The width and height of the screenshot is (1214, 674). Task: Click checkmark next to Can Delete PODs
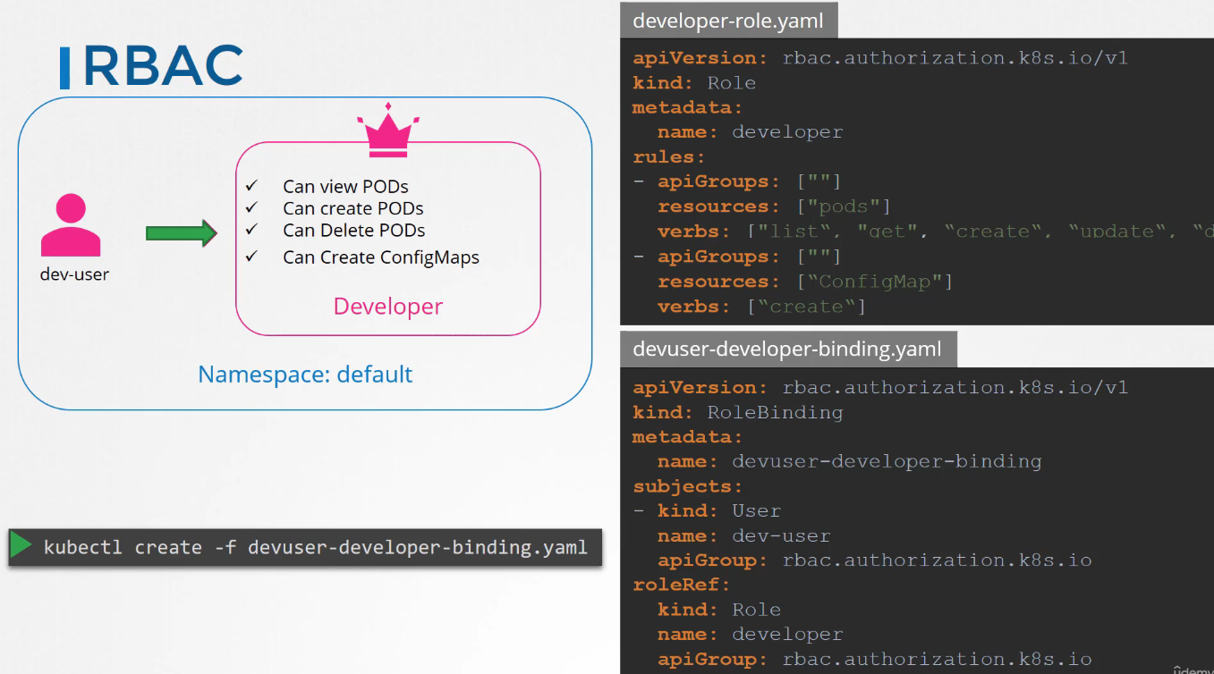[x=251, y=230]
